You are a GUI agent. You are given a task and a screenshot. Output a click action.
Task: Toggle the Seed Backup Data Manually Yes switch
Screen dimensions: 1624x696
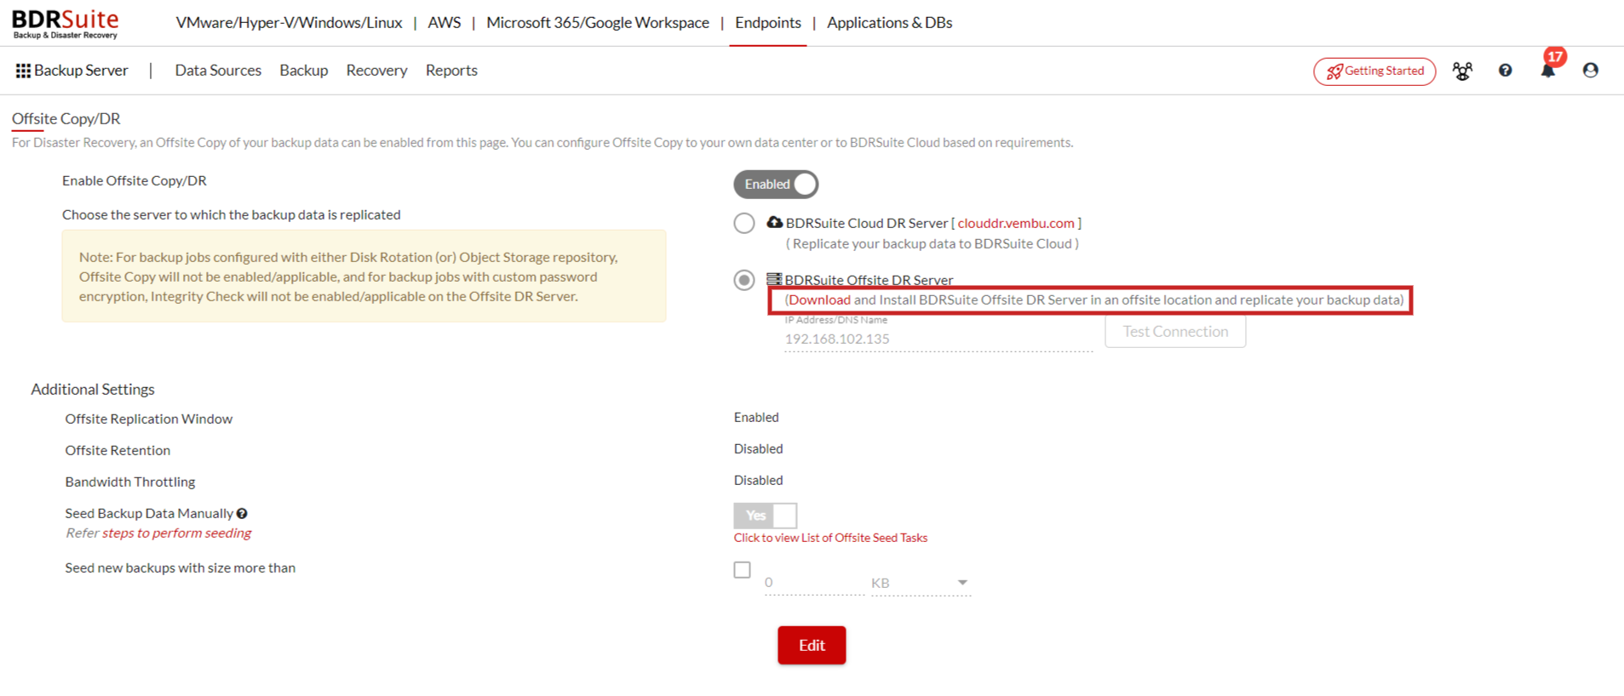(x=766, y=515)
